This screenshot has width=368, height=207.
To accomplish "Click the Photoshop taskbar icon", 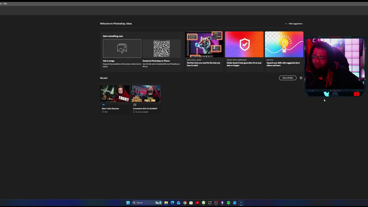I will point(241,203).
